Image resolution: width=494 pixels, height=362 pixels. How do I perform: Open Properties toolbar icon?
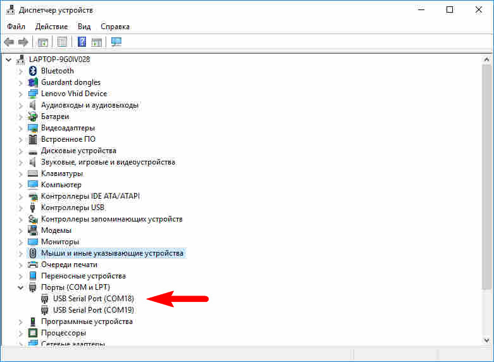click(x=62, y=42)
